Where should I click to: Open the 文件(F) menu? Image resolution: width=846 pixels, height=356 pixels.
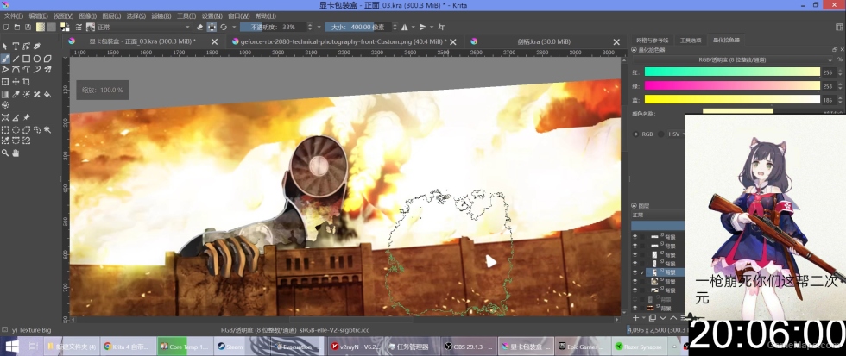click(14, 16)
